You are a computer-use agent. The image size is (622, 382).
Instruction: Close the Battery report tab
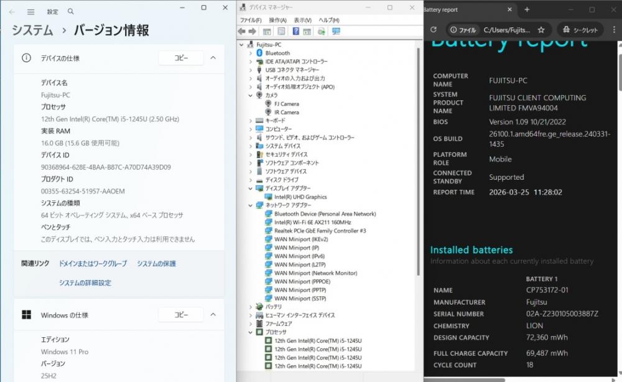510,9
